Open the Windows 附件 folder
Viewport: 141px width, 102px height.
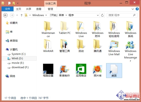pyautogui.click(x=98, y=29)
